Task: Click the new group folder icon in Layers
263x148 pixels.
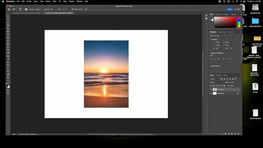Action: (x=232, y=134)
